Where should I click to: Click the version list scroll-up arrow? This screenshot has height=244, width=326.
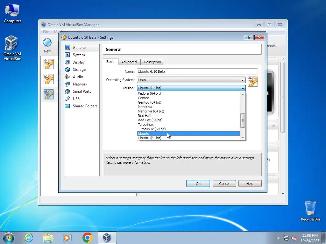pos(243,94)
